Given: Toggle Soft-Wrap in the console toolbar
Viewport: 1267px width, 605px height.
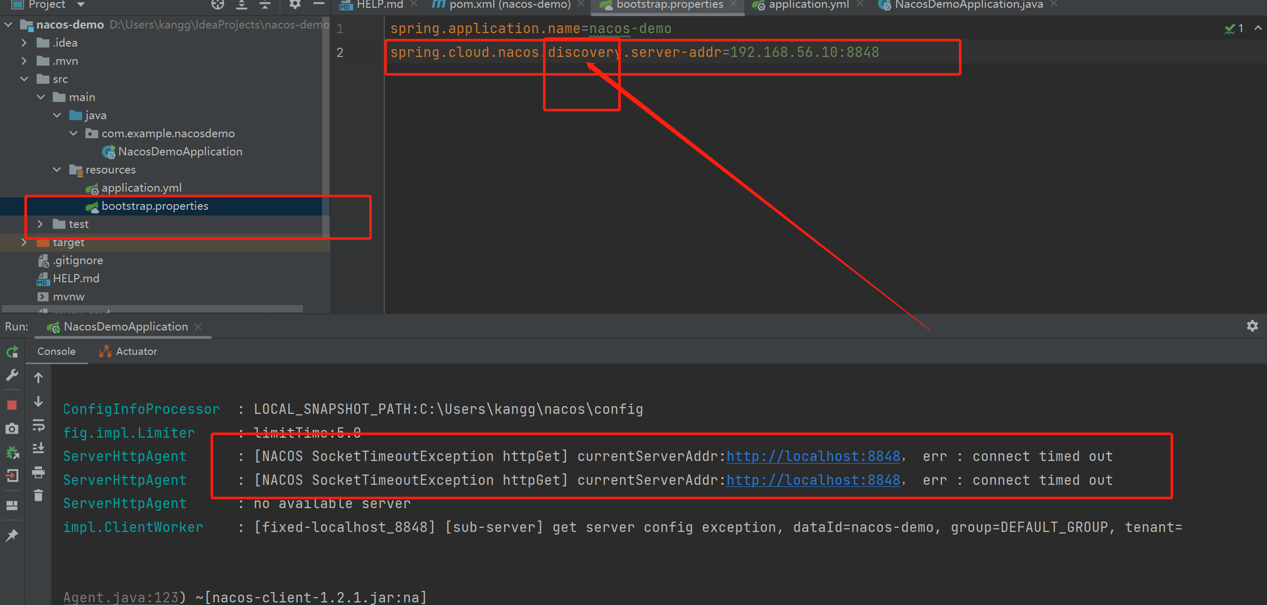Looking at the screenshot, I should pos(38,425).
